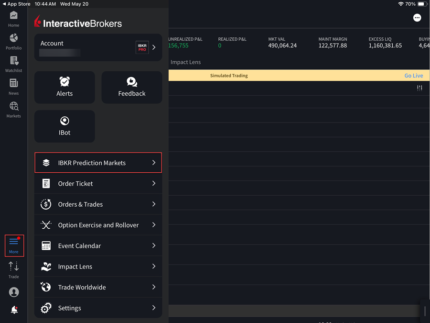Expand the Settings chevron
The image size is (430, 323).
pos(154,308)
